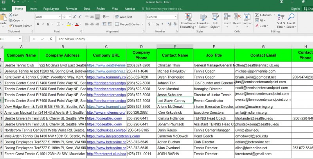Screen dimensions: 313x159
Task: Click the Undo arrow icon
Action: [14, 2]
